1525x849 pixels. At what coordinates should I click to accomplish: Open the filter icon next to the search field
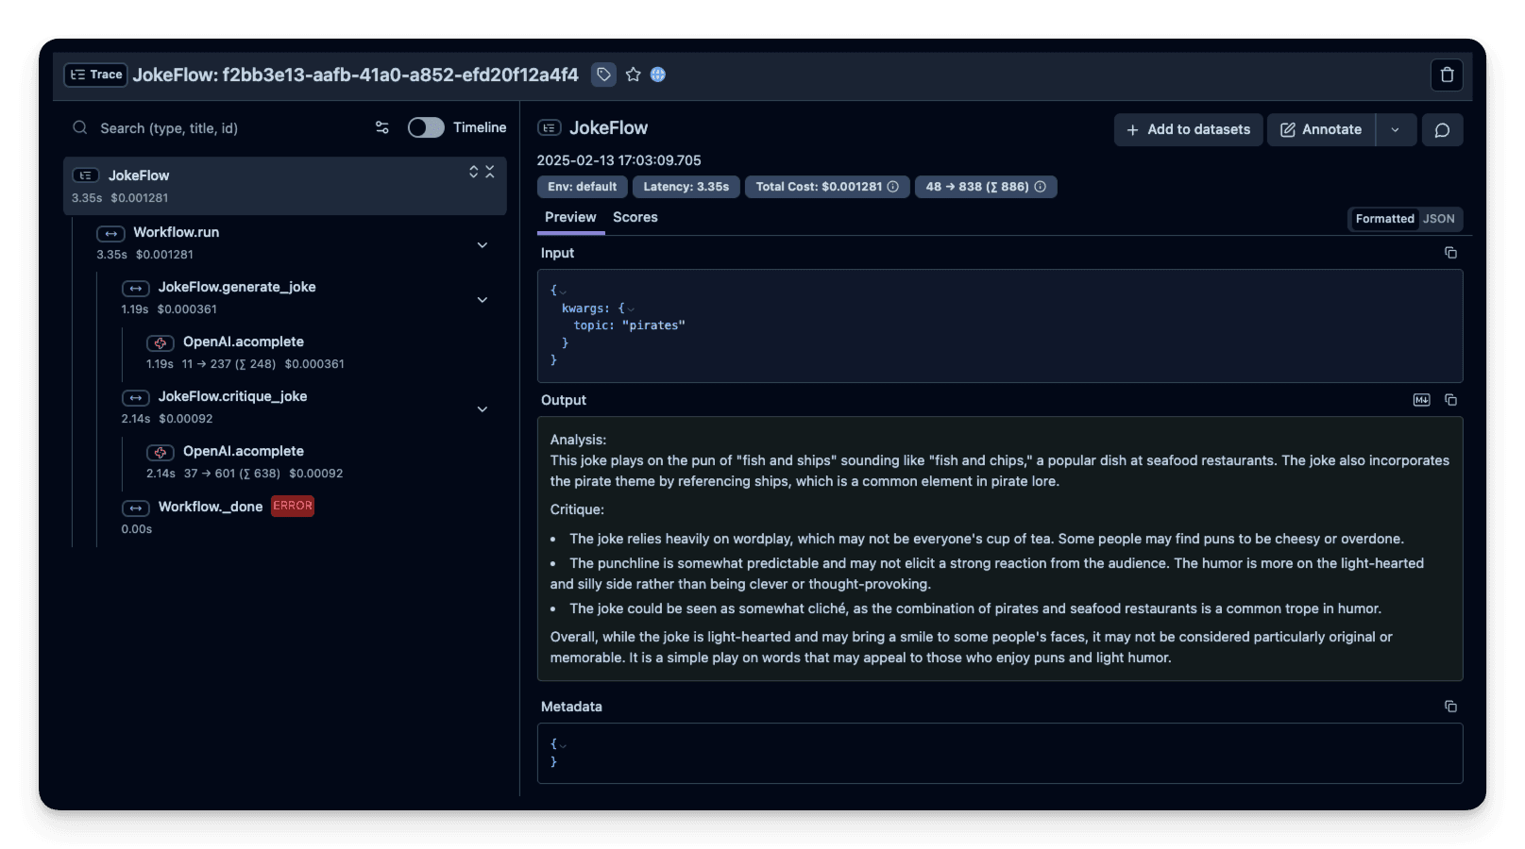pos(382,127)
